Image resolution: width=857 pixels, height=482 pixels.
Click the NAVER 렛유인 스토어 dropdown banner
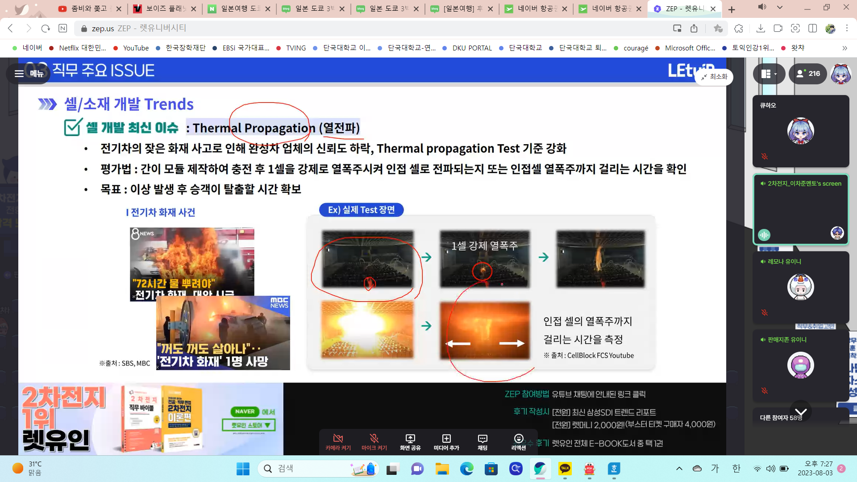249,425
